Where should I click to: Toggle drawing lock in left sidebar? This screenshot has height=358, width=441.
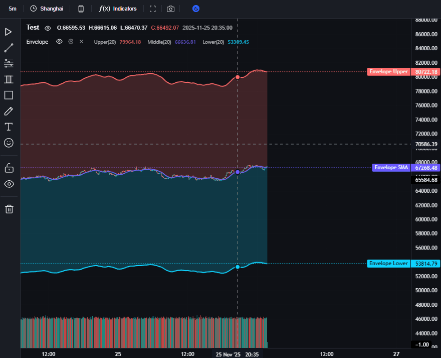pos(9,168)
